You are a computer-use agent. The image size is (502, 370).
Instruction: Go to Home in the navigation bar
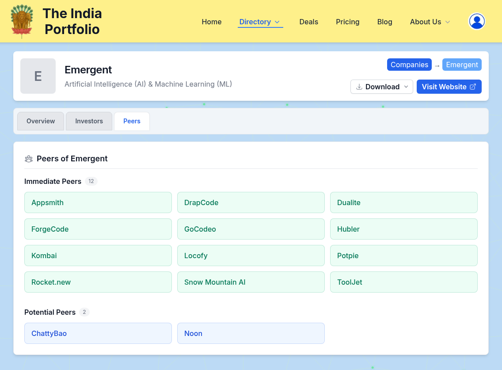coord(212,22)
